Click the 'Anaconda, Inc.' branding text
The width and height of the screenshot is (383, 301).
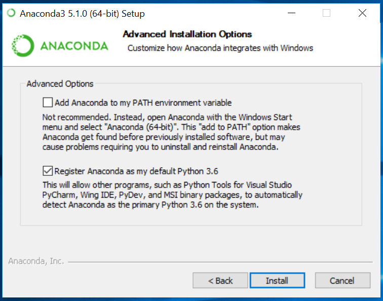(36, 261)
